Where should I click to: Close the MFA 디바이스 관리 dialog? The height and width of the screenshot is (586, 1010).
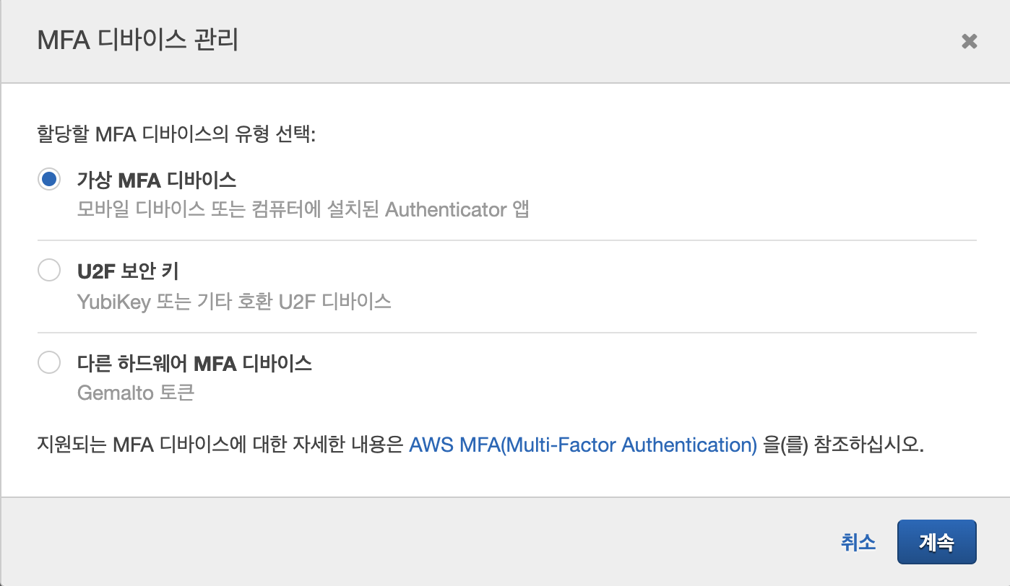969,42
